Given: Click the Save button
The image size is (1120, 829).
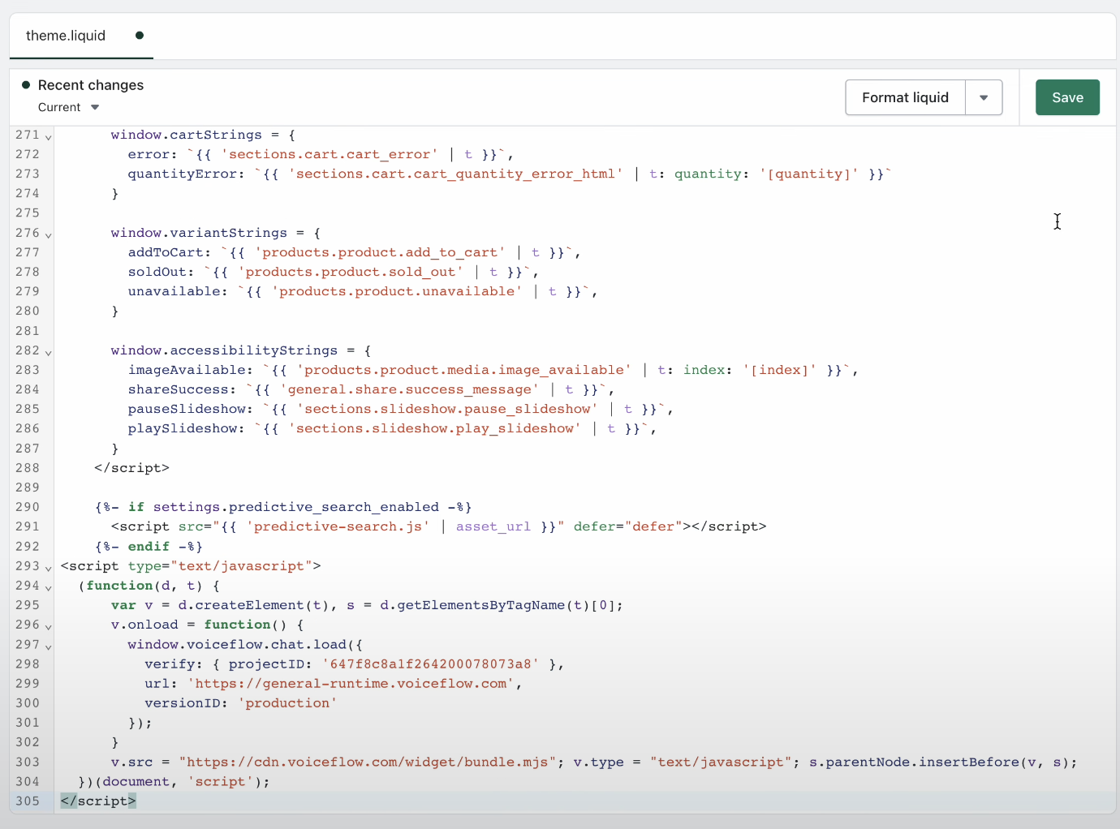Looking at the screenshot, I should (1067, 97).
